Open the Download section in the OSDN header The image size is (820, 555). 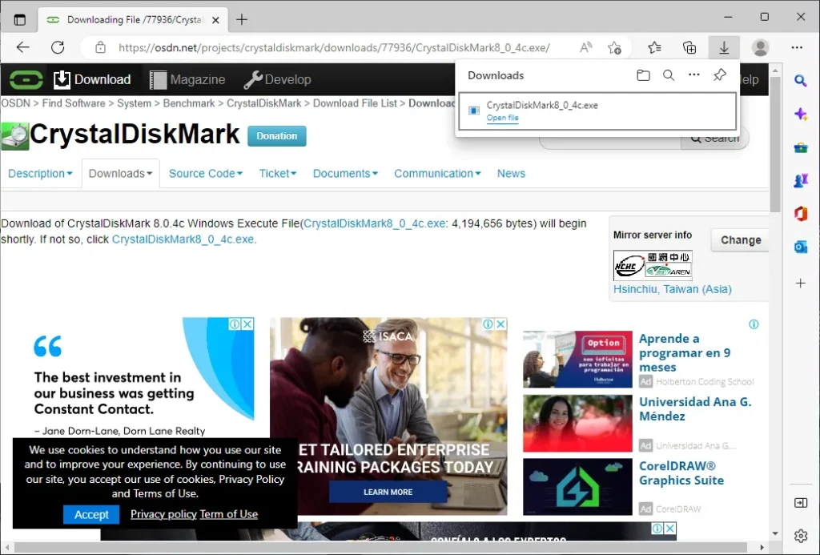click(92, 79)
